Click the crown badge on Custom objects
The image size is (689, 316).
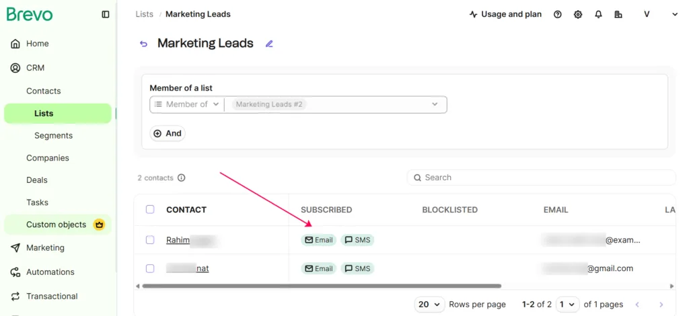[99, 225]
